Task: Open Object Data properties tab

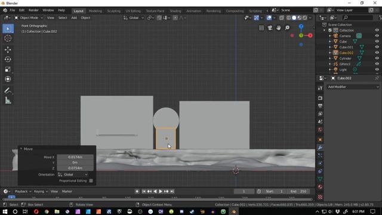Action: [x=320, y=179]
